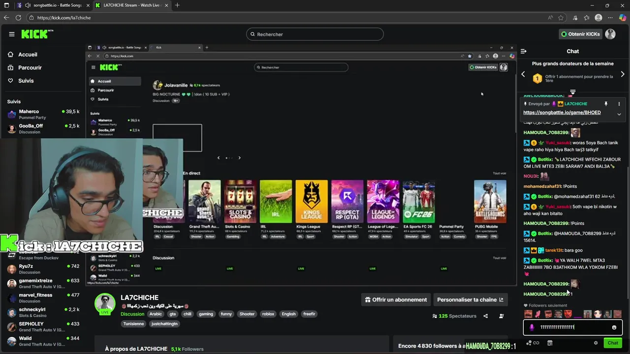
Task: Click the chat message input field
Action: [573, 327]
